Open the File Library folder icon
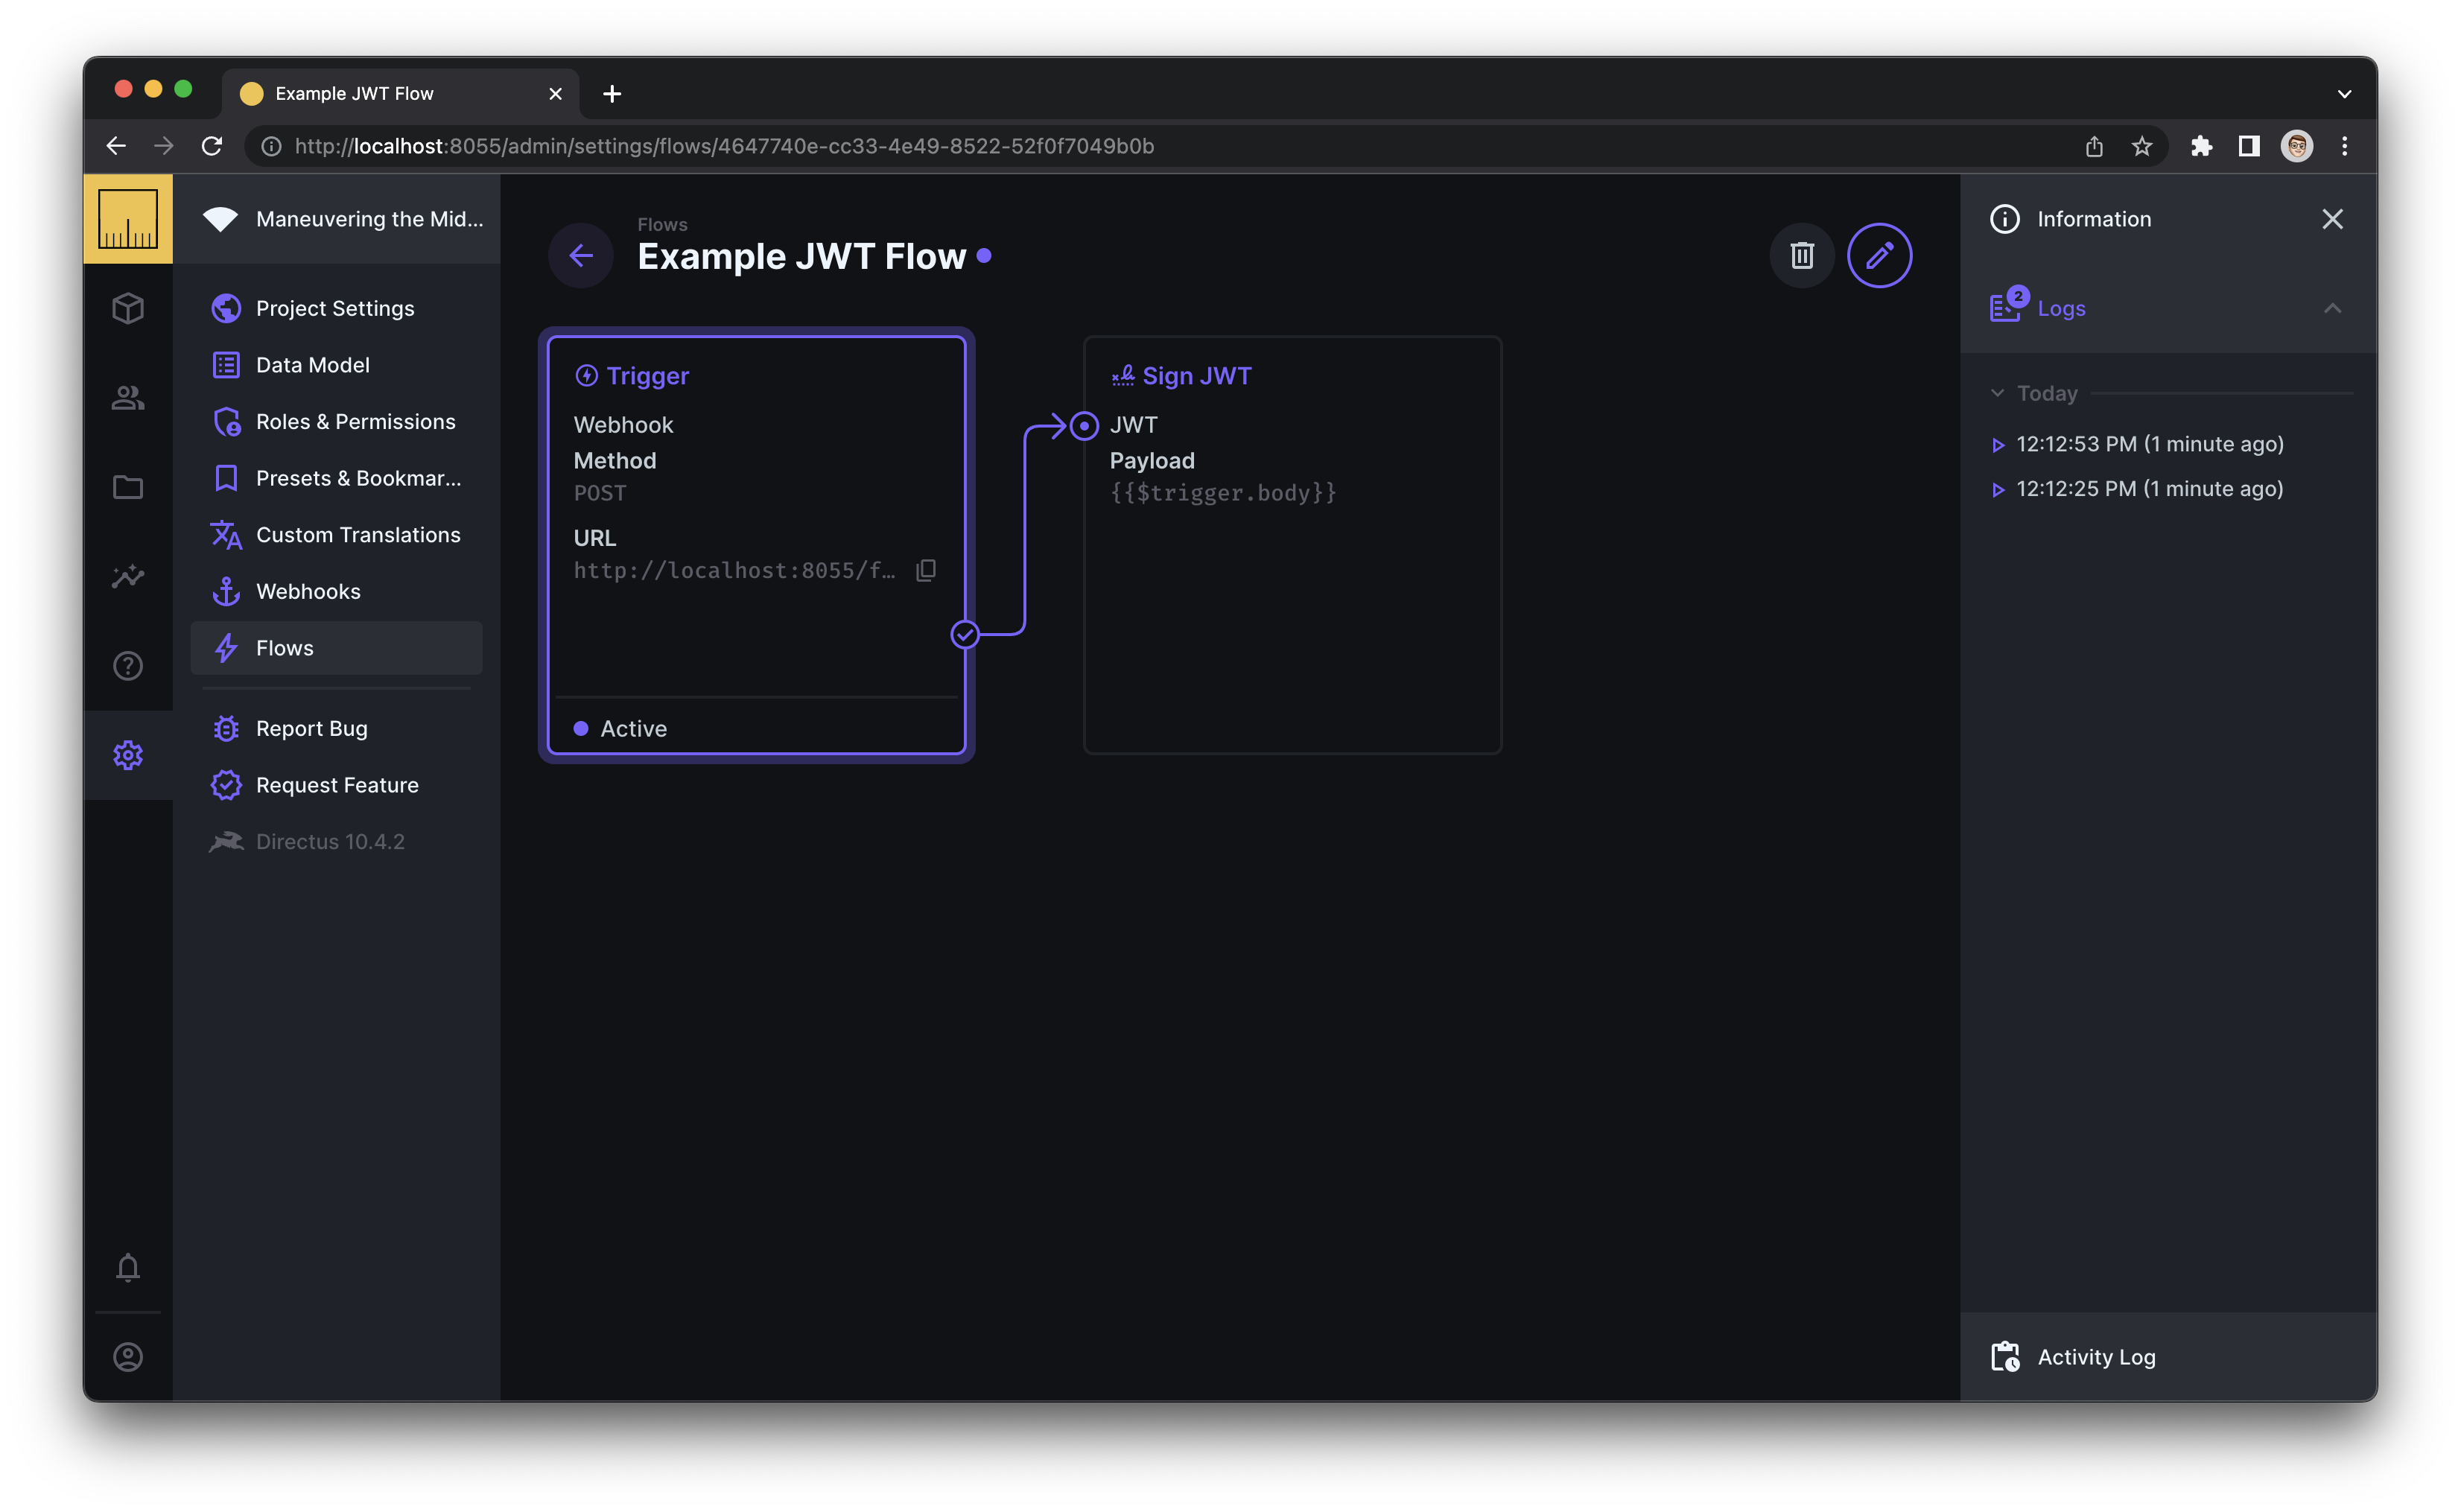The width and height of the screenshot is (2461, 1512). tap(128, 487)
